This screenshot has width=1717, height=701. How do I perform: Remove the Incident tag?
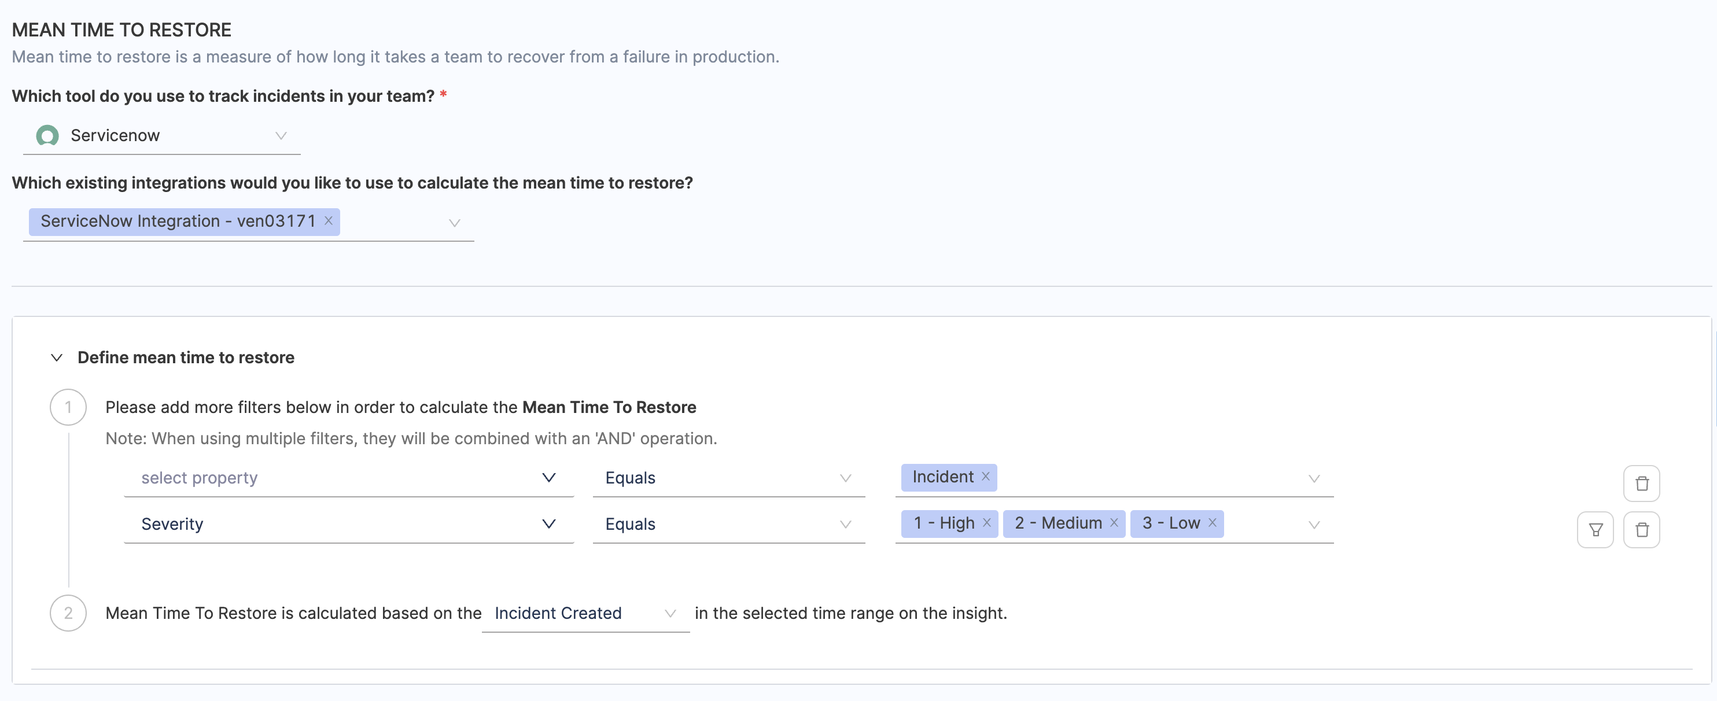(985, 477)
